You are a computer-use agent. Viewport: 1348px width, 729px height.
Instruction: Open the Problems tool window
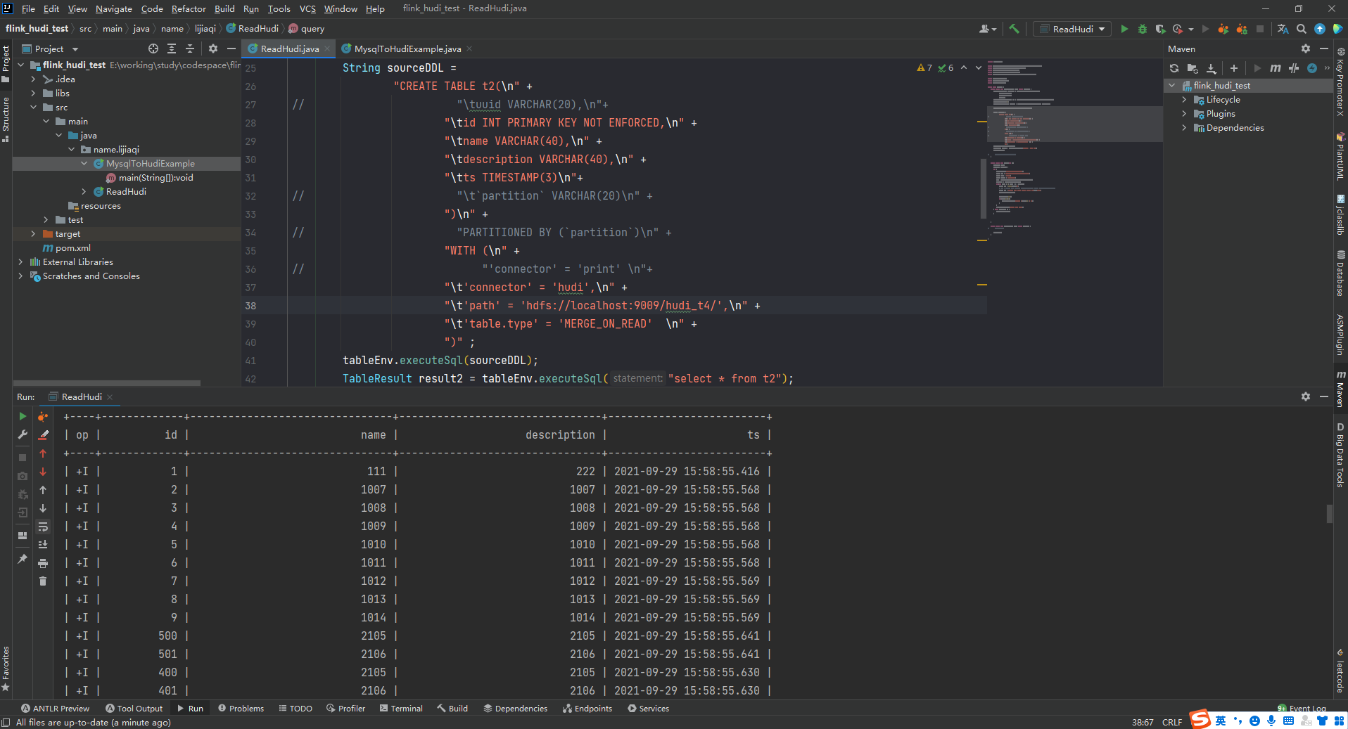[241, 709]
